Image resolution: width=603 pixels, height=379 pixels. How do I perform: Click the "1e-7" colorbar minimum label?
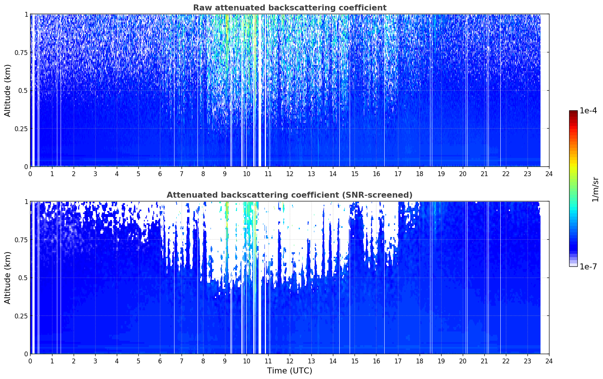click(588, 266)
